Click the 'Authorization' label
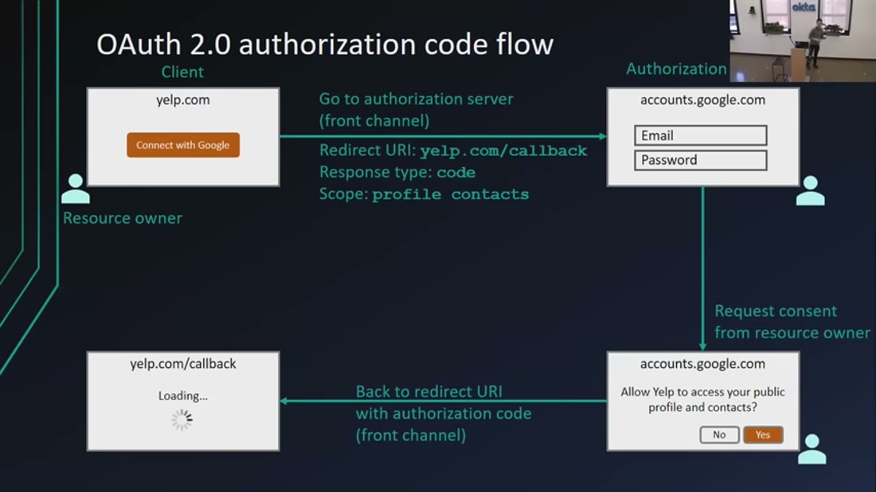 pos(676,68)
